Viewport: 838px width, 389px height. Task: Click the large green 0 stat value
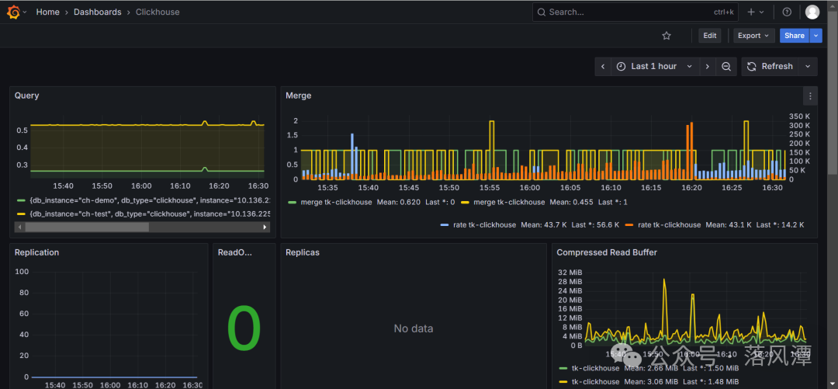click(x=244, y=328)
